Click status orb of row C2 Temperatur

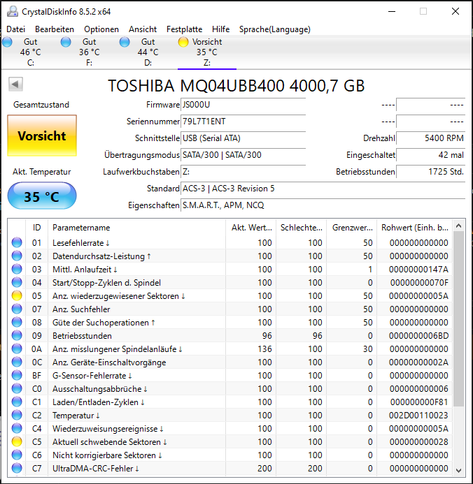coord(17,415)
